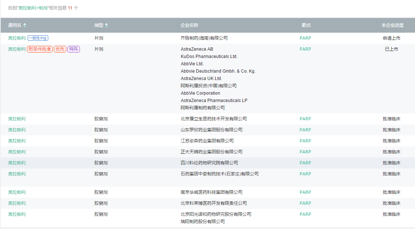Open 奥拉帕利 link in AstraZeneca AB row
Screen dimensions: 415x229
(17, 49)
